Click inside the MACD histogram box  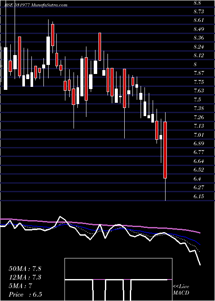pos(118,279)
